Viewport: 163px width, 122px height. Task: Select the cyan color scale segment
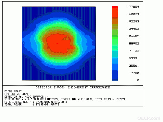pos(115,54)
